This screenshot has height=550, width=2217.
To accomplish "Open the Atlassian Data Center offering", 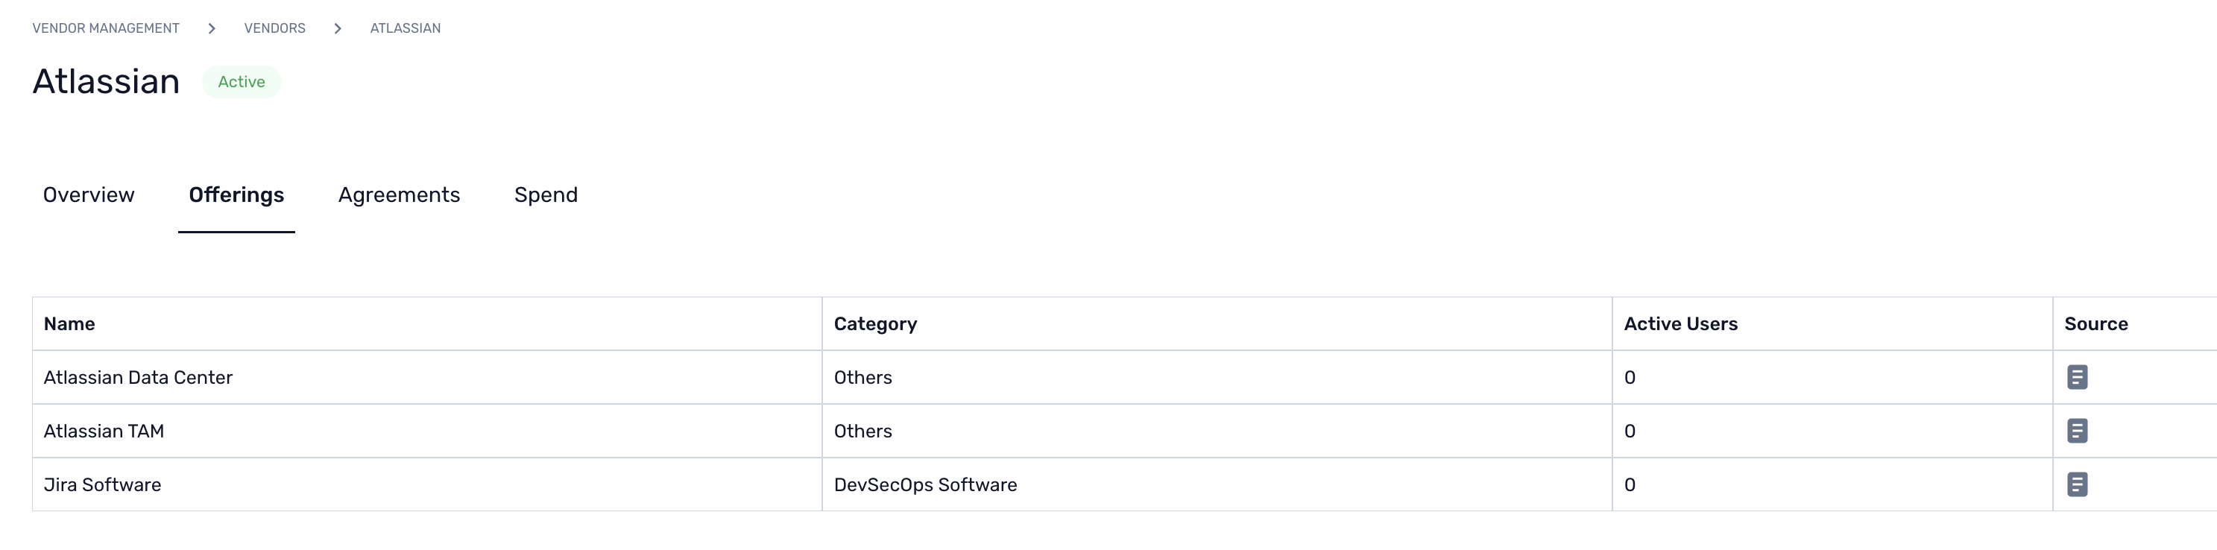I will [x=139, y=377].
